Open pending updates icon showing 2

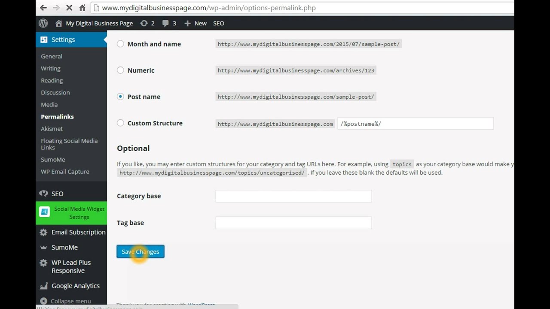(144, 23)
